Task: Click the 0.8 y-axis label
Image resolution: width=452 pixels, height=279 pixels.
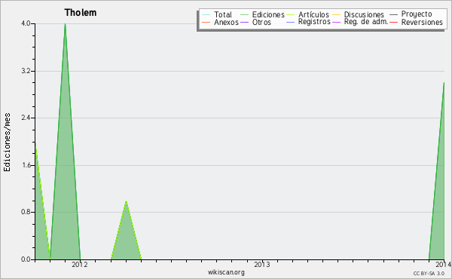Action: click(x=26, y=212)
